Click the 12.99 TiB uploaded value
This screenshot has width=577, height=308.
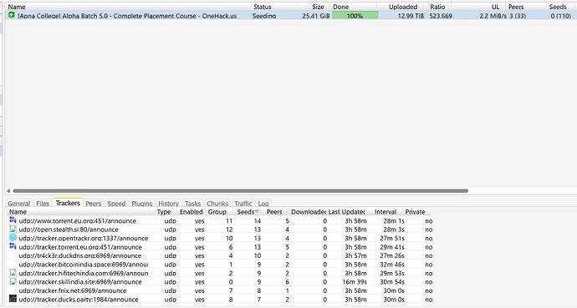point(411,16)
